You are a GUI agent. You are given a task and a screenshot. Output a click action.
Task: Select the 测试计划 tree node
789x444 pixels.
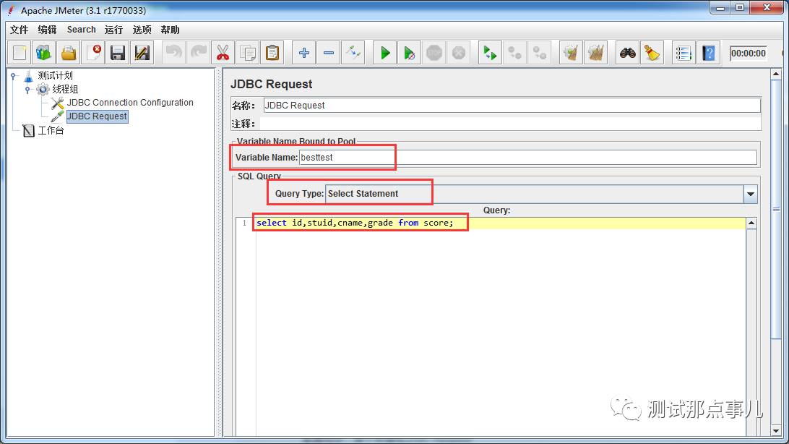click(x=56, y=75)
